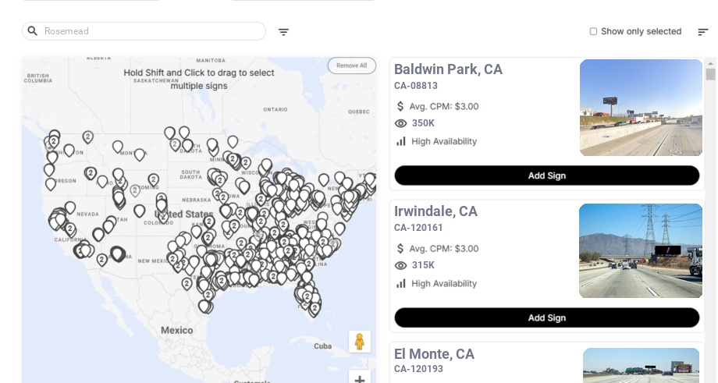Viewport: 718px width, 383px height.
Task: Click the Irwindale availability bars icon
Action: tap(400, 283)
